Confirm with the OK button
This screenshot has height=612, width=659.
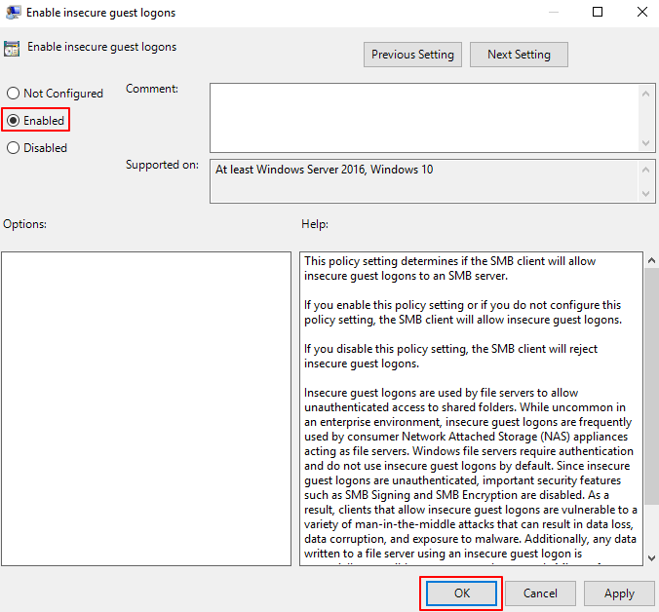tap(461, 593)
